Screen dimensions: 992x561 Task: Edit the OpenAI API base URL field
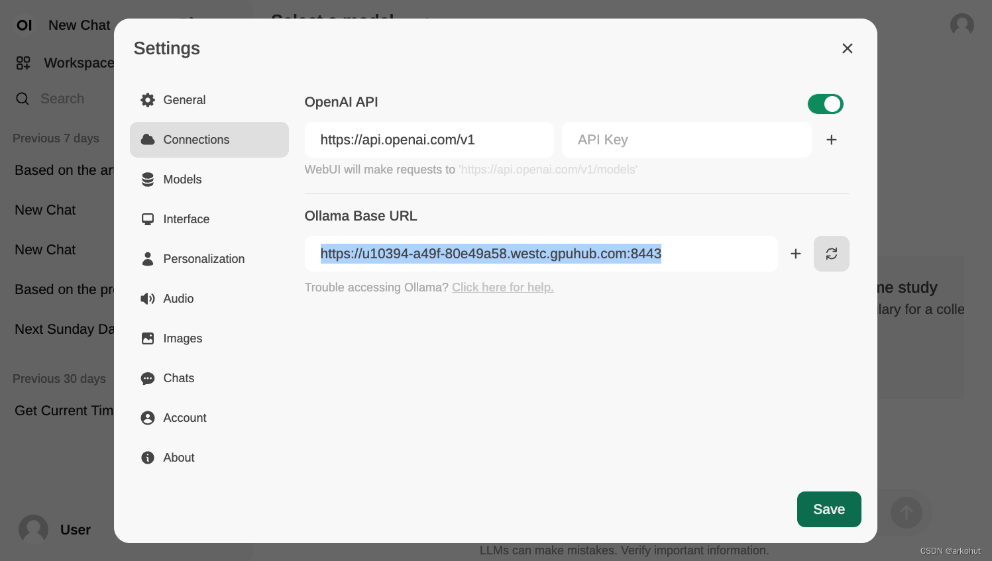pyautogui.click(x=429, y=140)
